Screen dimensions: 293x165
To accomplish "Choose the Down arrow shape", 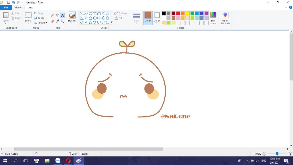I will click(x=82, y=22).
